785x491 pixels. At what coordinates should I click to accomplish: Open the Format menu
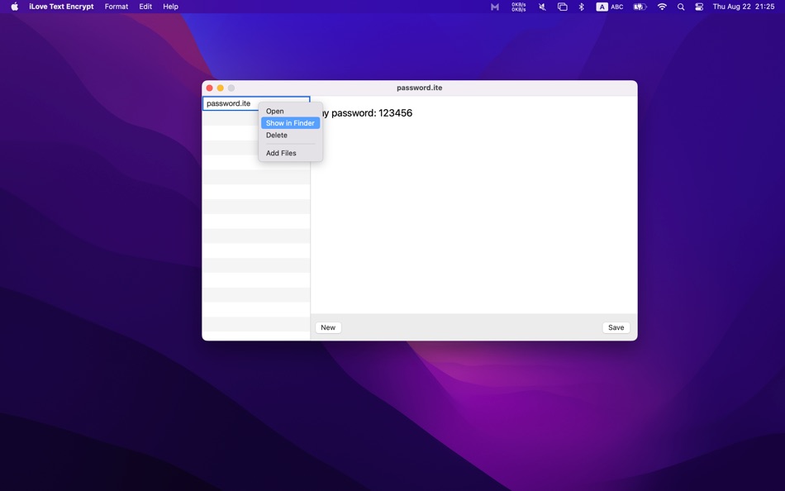tap(116, 6)
